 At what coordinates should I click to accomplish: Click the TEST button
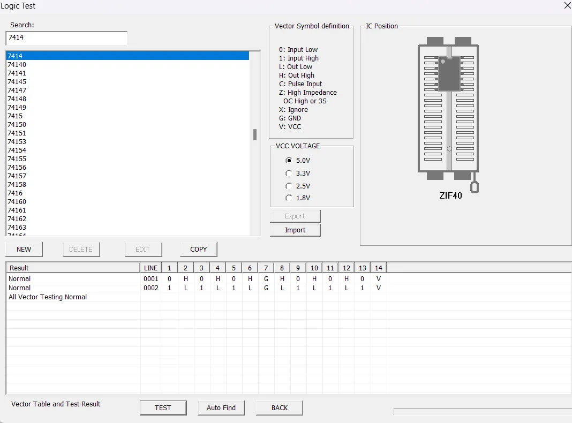click(x=163, y=407)
